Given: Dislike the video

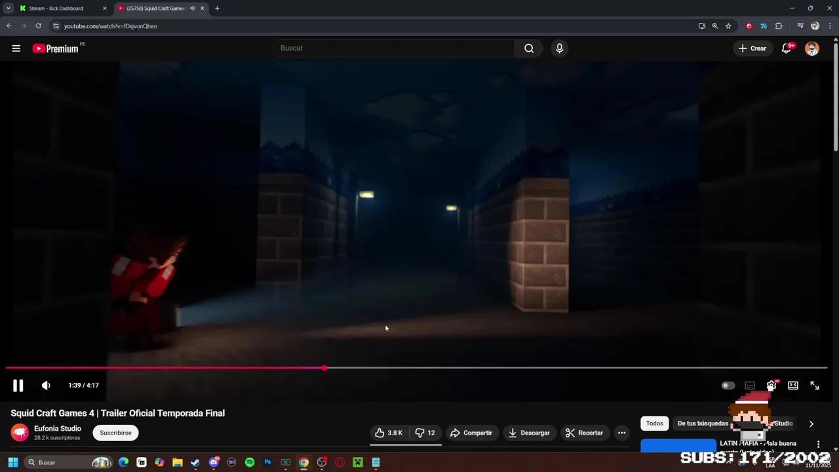Looking at the screenshot, I should pyautogui.click(x=425, y=433).
